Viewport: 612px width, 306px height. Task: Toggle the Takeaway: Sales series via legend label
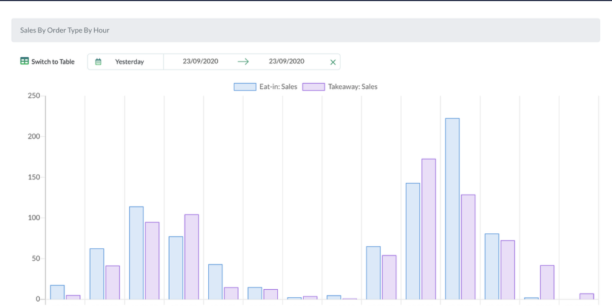(352, 87)
